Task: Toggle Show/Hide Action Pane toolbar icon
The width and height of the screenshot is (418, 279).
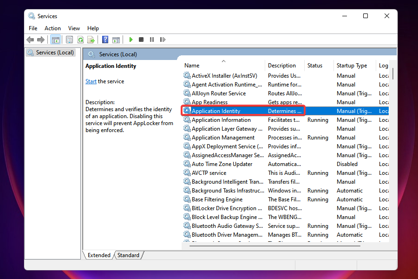Action: (116, 40)
